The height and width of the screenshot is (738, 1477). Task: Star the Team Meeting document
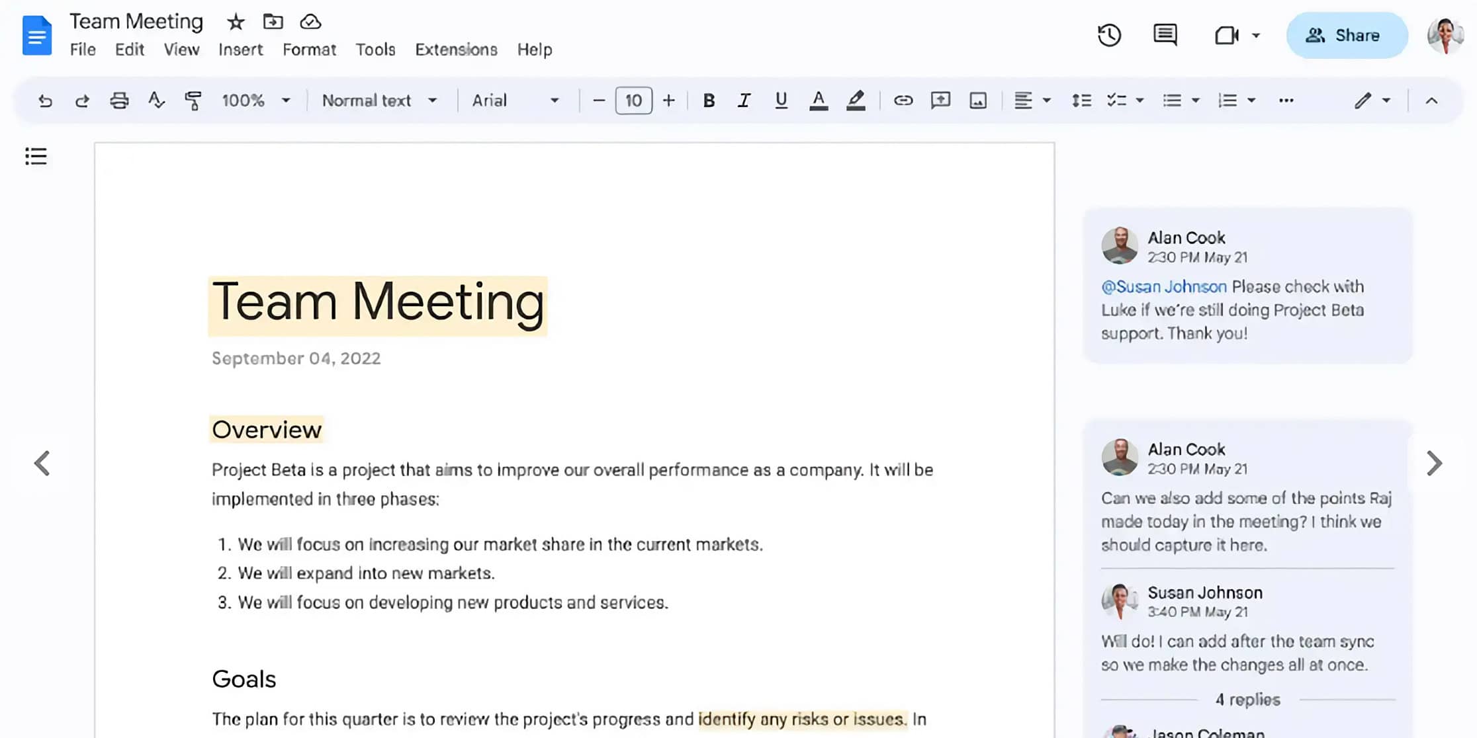(x=236, y=22)
